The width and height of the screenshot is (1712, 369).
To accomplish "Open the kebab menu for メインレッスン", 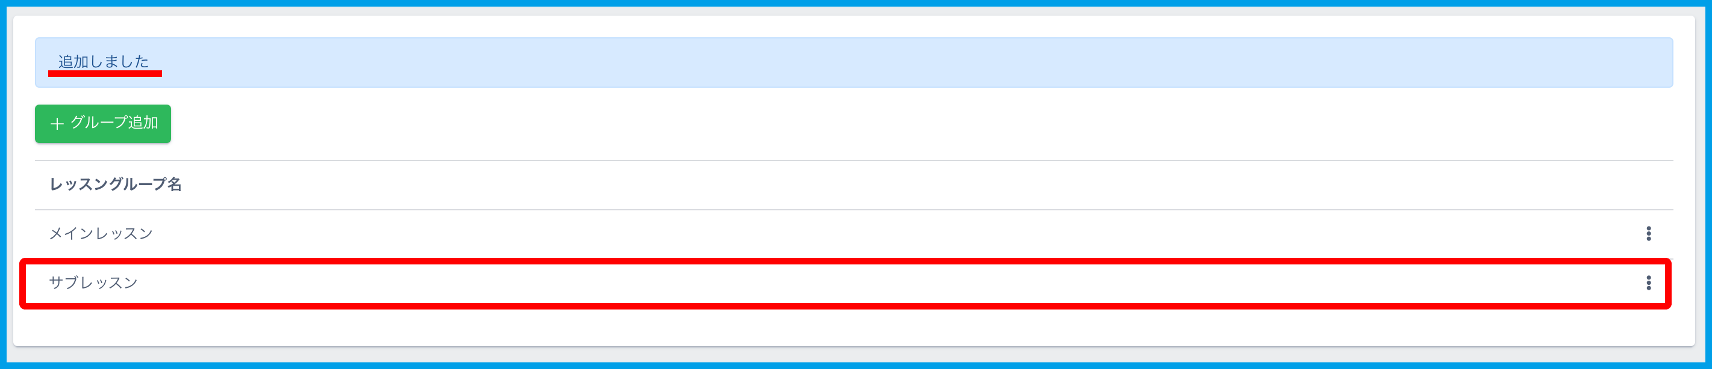I will pos(1648,233).
